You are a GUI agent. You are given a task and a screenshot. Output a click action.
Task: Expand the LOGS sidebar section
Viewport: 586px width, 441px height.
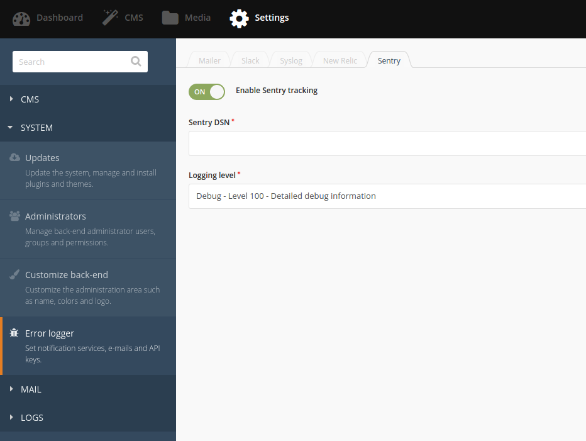click(x=88, y=418)
